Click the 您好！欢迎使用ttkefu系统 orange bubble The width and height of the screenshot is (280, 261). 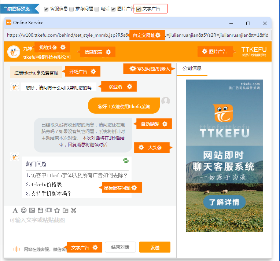coord(124,106)
